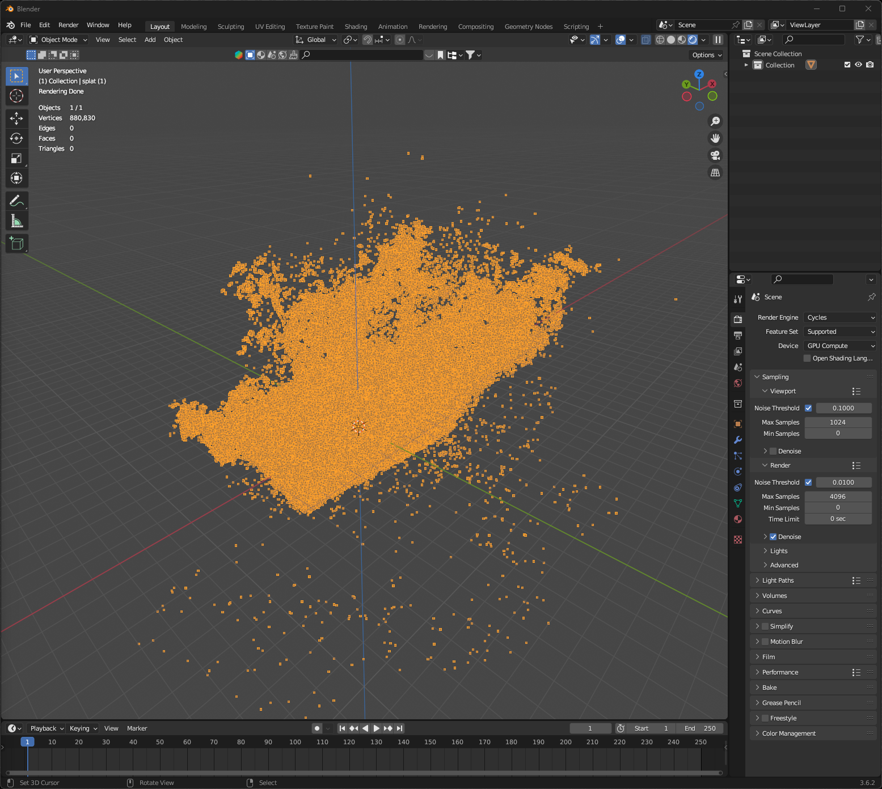Select the Scale tool
Viewport: 882px width, 789px height.
[x=16, y=158]
